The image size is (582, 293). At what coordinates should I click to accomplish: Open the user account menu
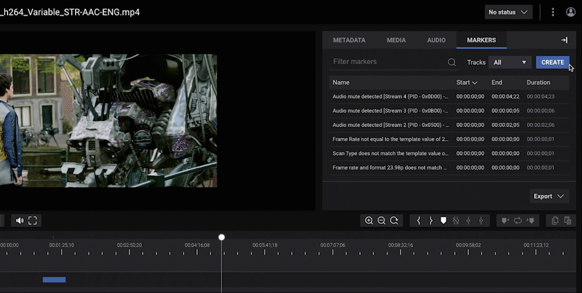[571, 12]
